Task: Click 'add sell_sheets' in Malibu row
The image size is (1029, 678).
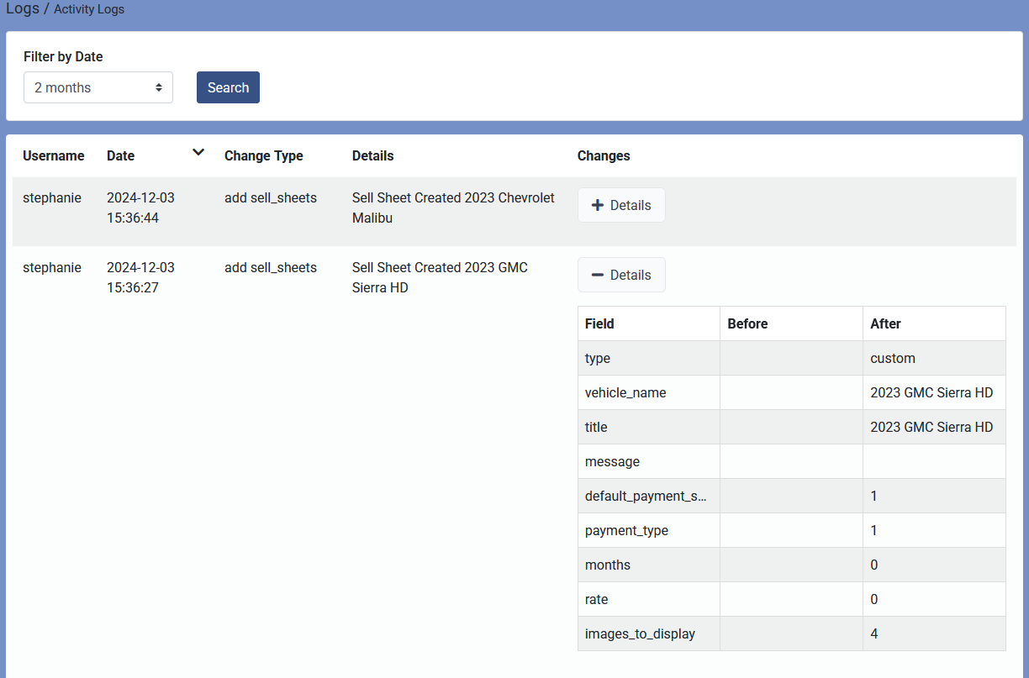Action: (271, 198)
